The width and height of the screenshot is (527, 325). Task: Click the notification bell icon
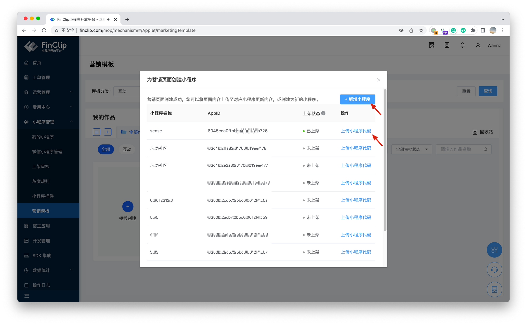[x=462, y=45]
